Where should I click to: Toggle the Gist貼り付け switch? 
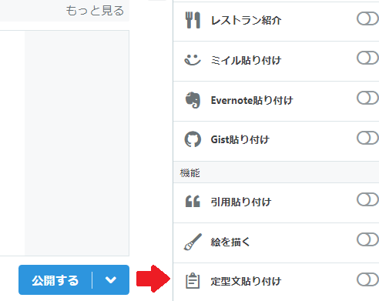point(367,139)
